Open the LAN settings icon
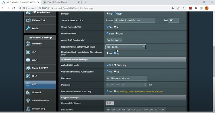The height and width of the screenshot is (113, 215). 28,52
